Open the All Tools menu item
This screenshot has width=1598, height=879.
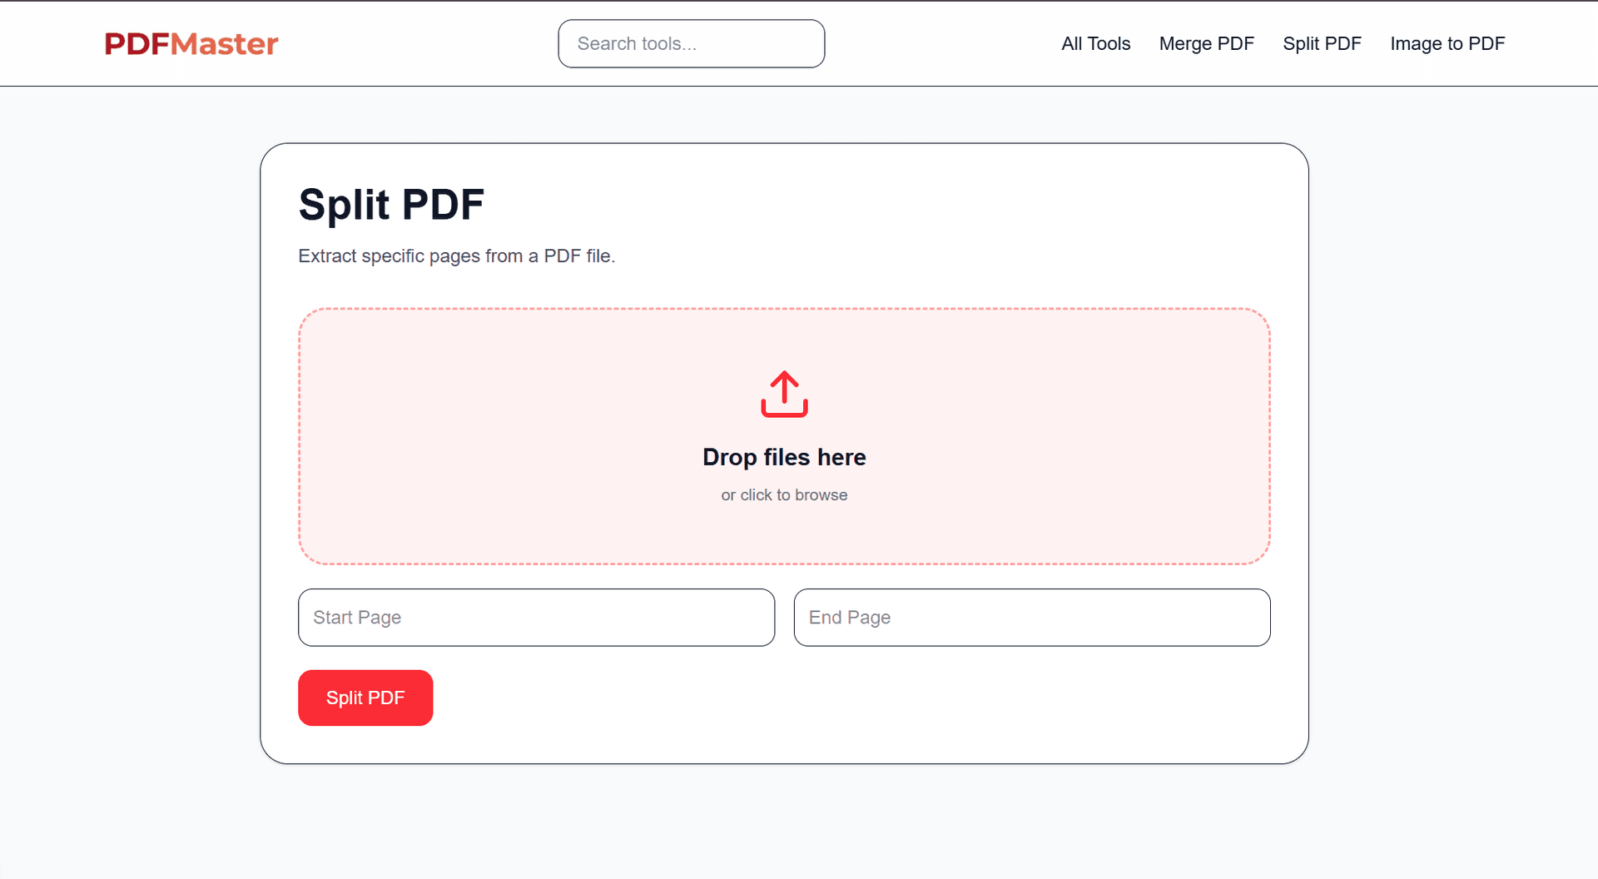tap(1095, 43)
